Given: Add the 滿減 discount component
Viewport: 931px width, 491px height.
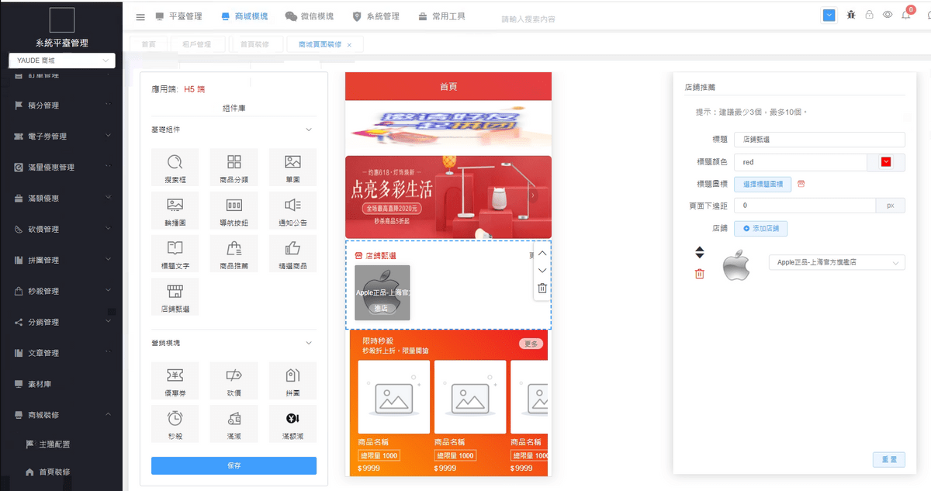Looking at the screenshot, I should (234, 424).
